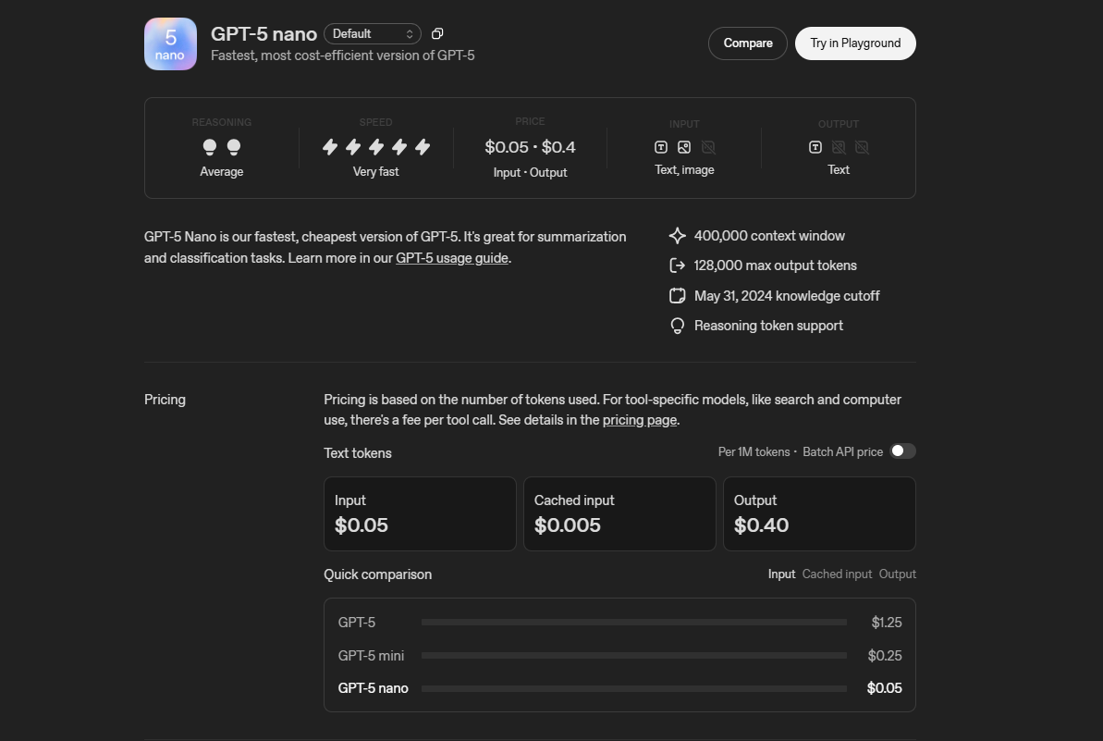The width and height of the screenshot is (1103, 741).
Task: Toggle the Batch API price switch
Action: [x=902, y=451]
